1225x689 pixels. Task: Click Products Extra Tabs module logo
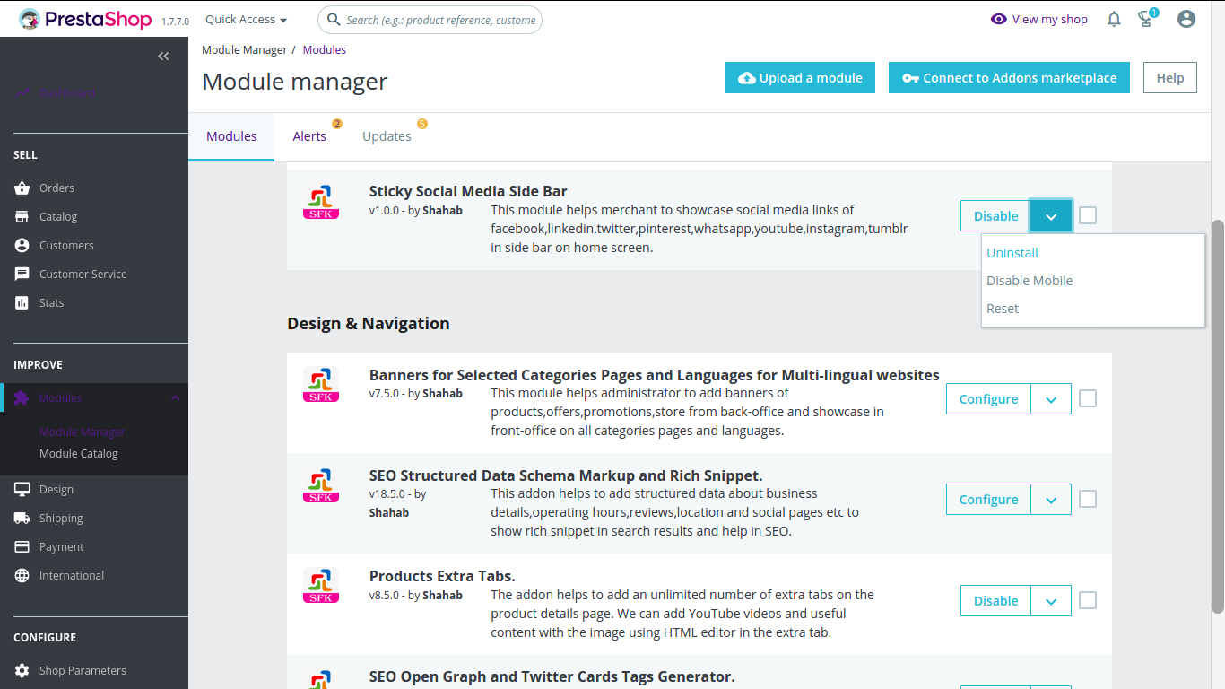pyautogui.click(x=321, y=586)
